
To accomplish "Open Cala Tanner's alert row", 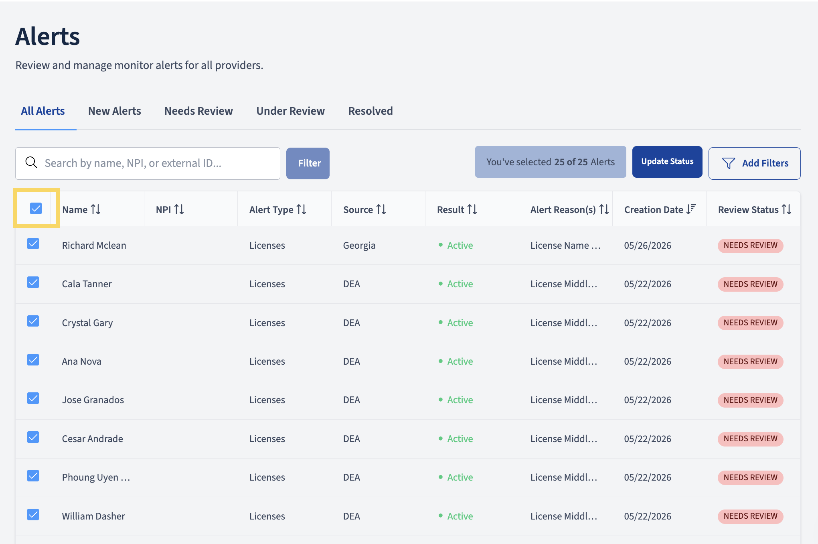I will tap(408, 284).
